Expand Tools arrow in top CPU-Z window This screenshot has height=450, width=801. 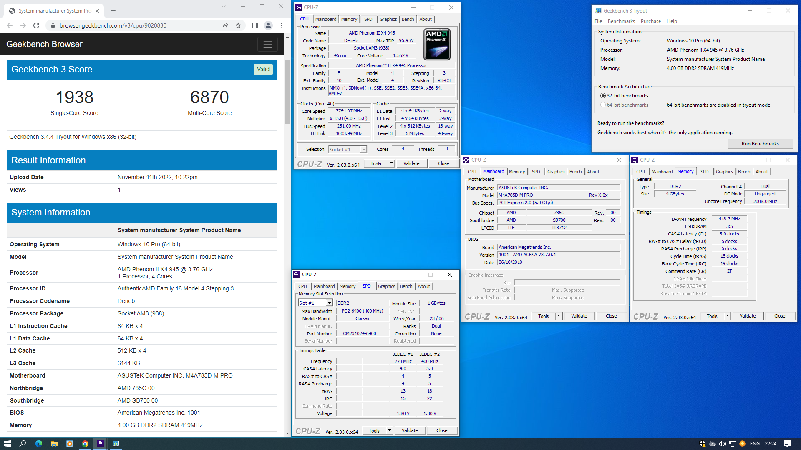point(391,163)
